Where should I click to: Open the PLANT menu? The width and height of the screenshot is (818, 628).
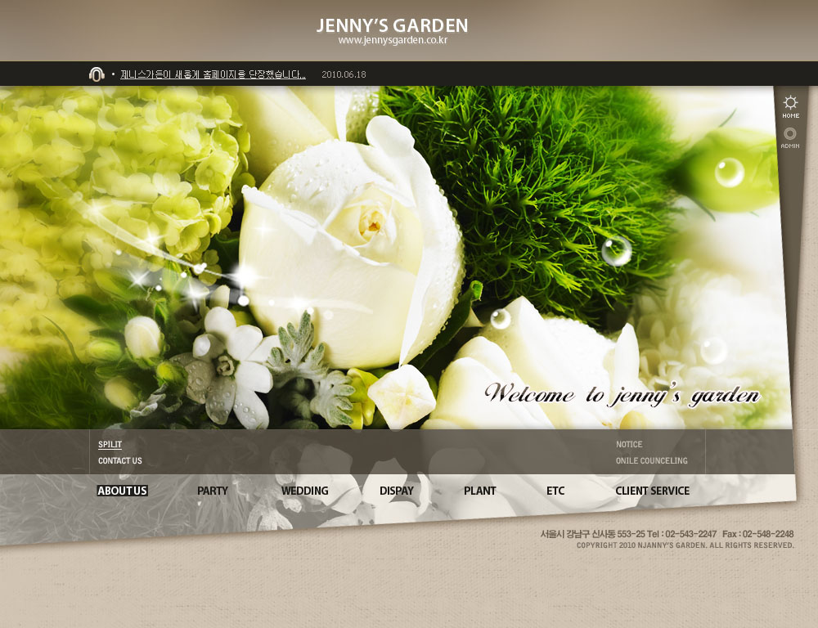tap(480, 491)
